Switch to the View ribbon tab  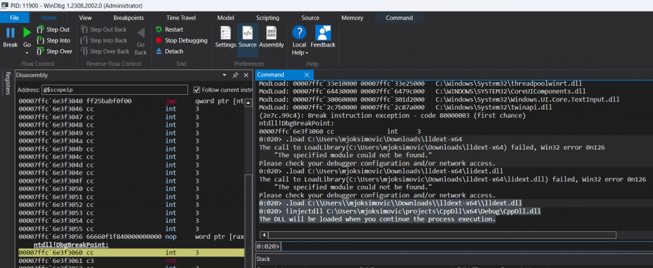point(85,18)
